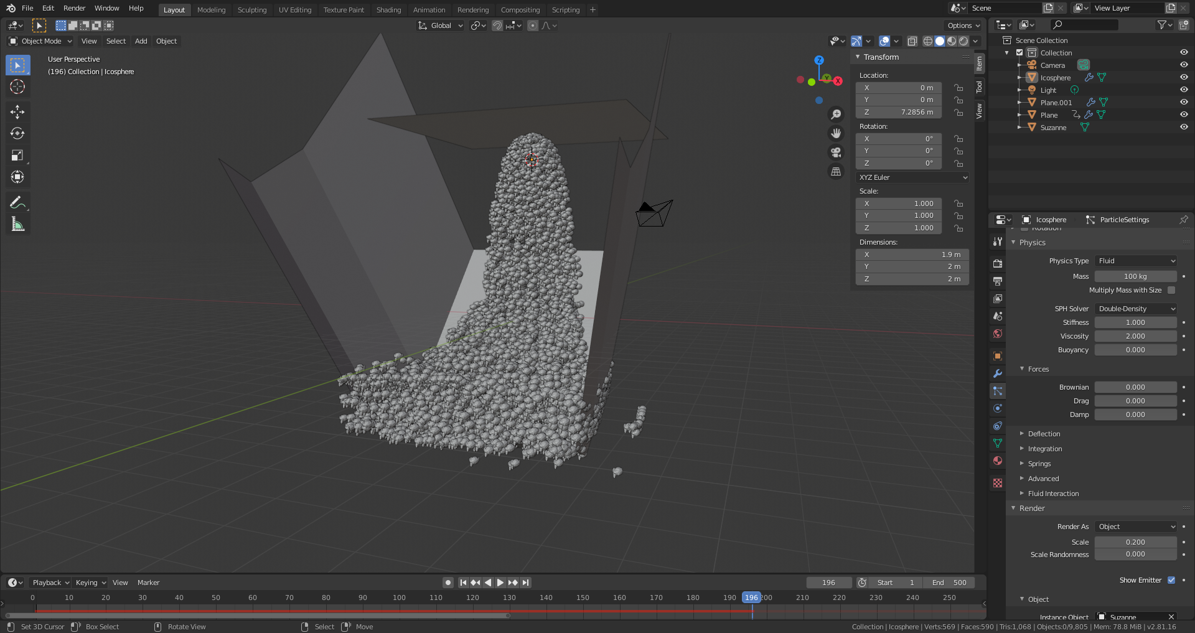This screenshot has height=633, width=1195.
Task: Open the Render menu
Action: pos(74,8)
